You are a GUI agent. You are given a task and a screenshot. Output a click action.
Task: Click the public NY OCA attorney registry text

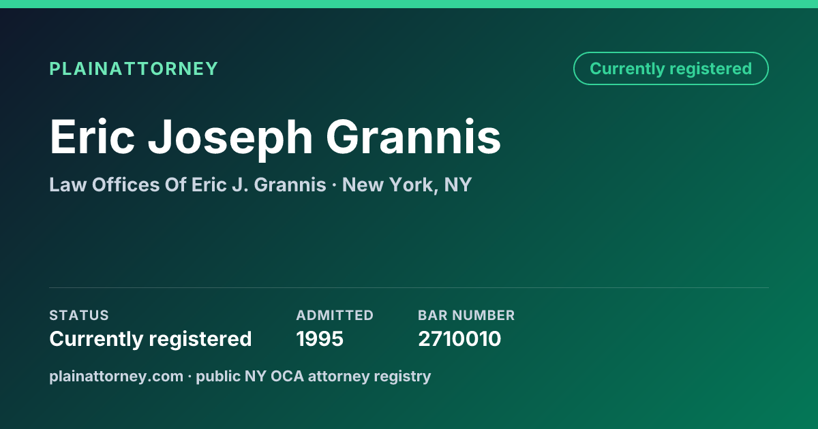(314, 376)
